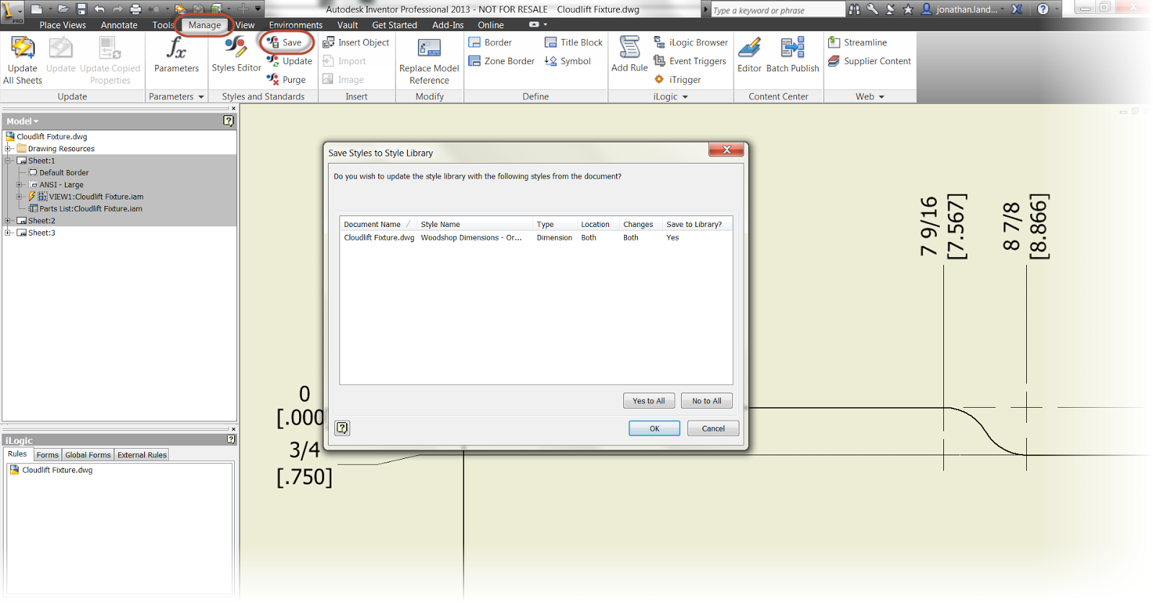Switch to iLogic Forms tab

point(48,455)
